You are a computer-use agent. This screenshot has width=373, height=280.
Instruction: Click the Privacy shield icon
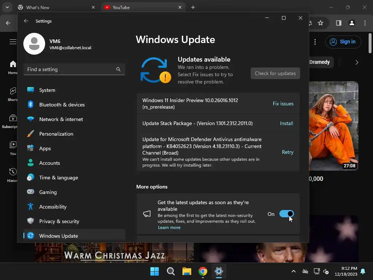pos(31,221)
